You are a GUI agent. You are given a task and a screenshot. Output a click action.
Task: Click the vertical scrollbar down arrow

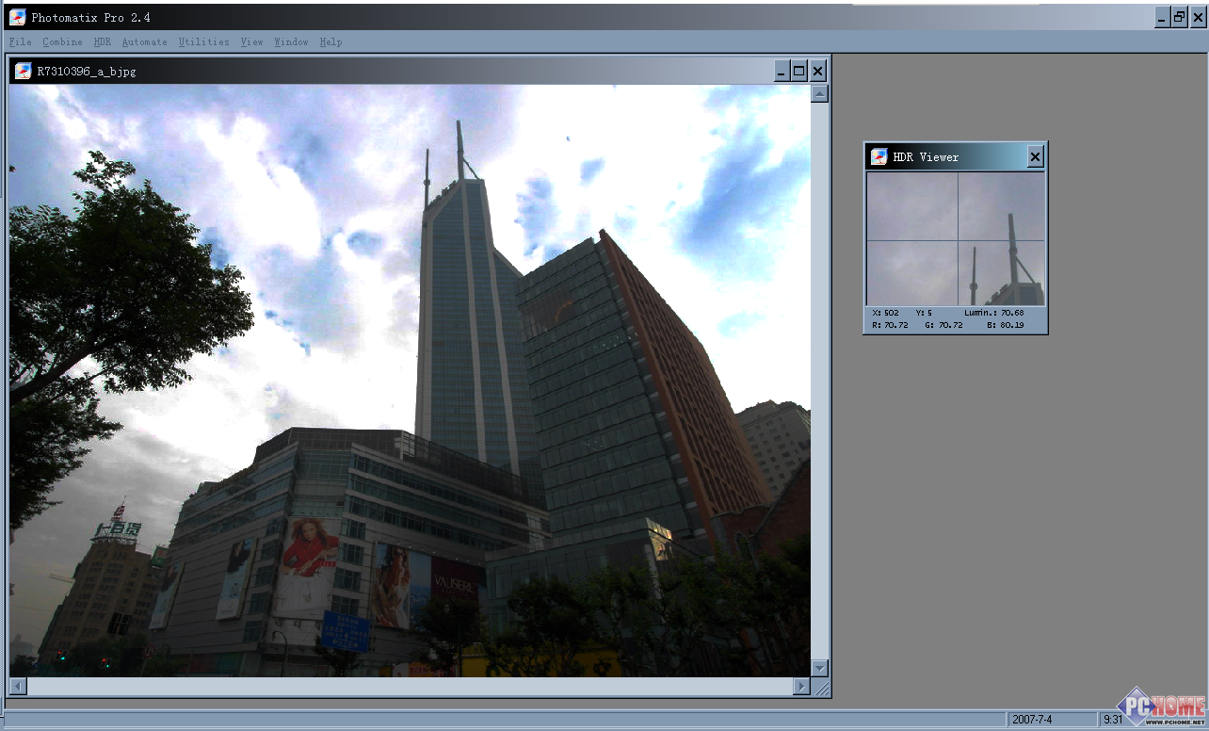[x=819, y=668]
